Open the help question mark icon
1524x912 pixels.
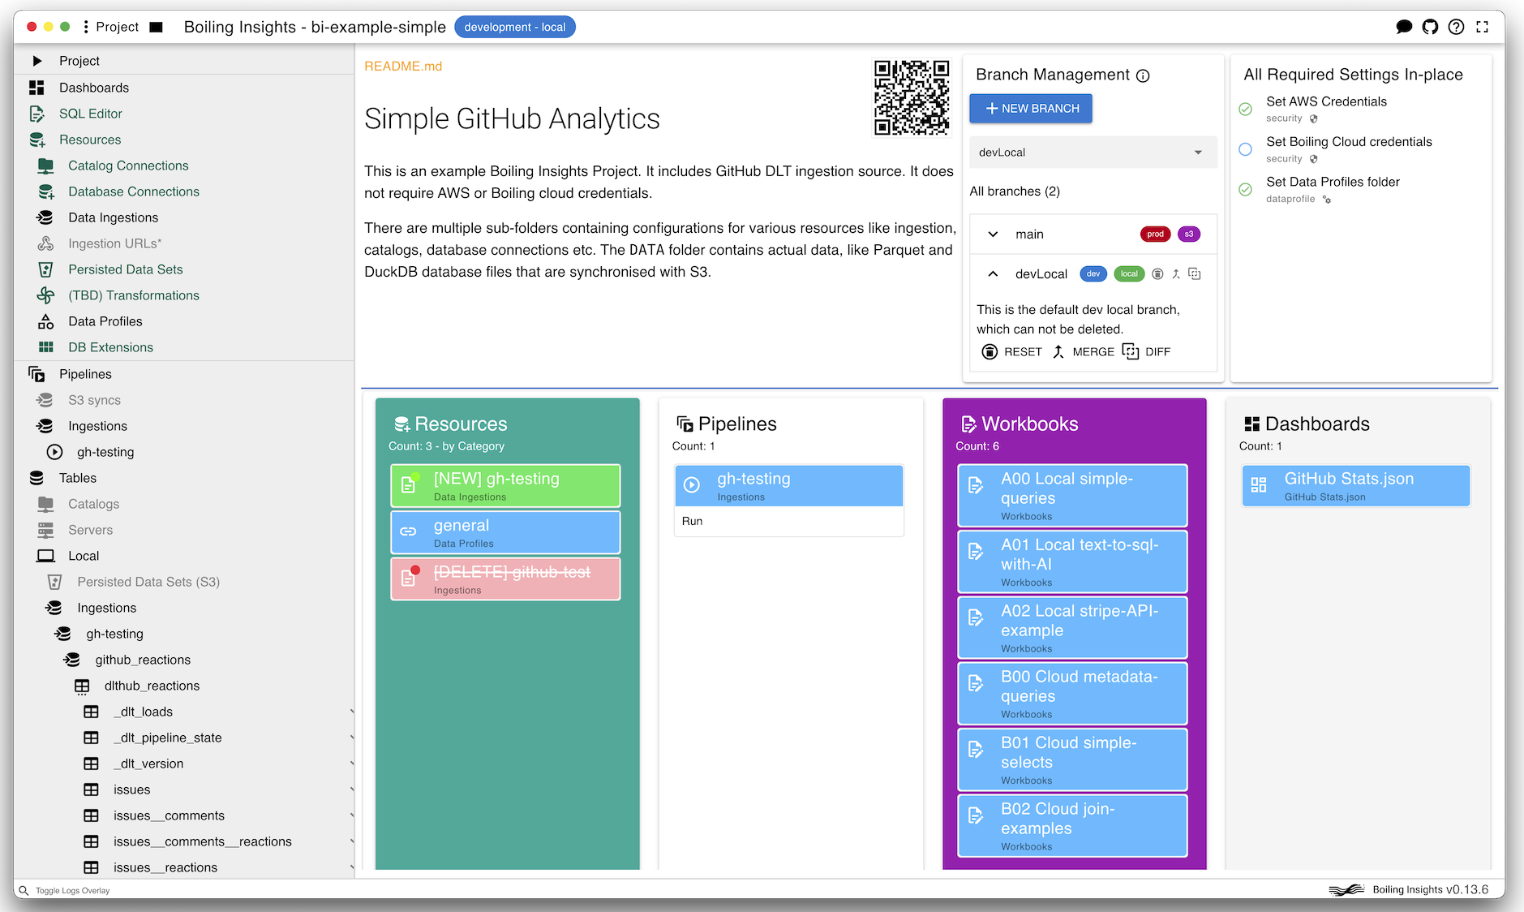pos(1456,27)
